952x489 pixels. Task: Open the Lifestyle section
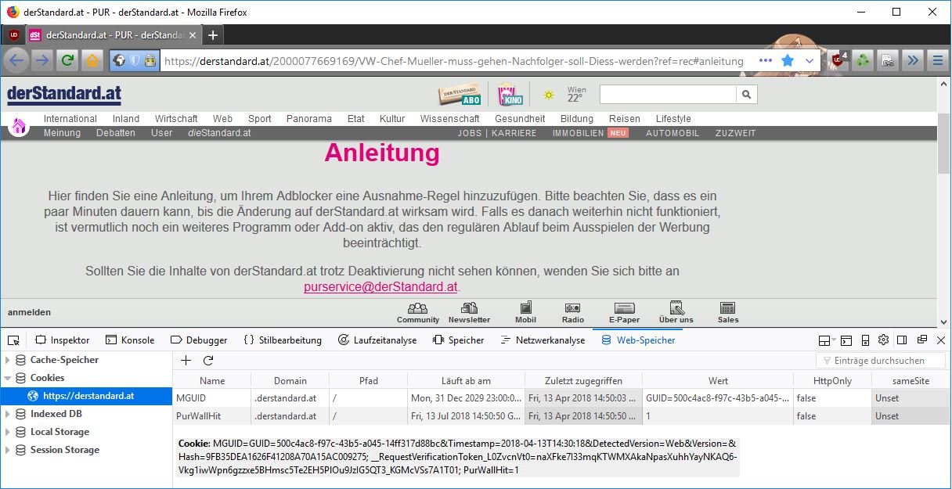673,119
